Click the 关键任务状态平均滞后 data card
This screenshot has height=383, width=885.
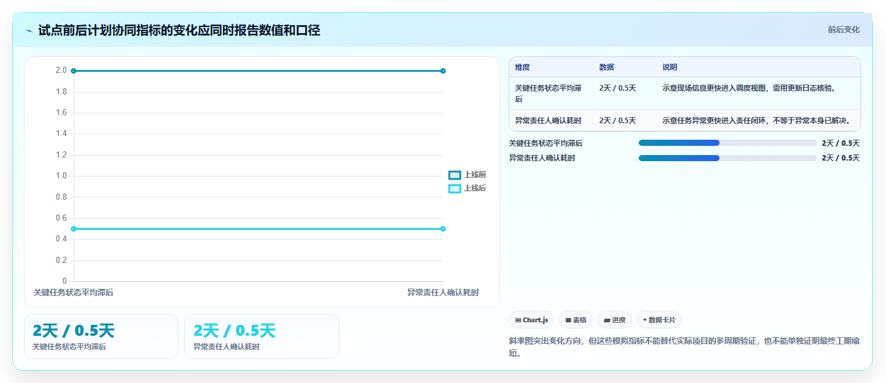click(x=101, y=336)
